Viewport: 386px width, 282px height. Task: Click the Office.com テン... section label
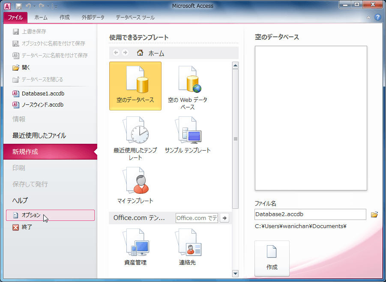[x=139, y=218]
